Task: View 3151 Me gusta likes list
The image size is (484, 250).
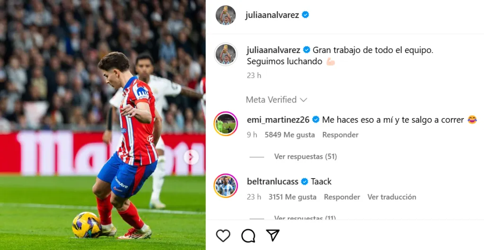Action: click(292, 197)
